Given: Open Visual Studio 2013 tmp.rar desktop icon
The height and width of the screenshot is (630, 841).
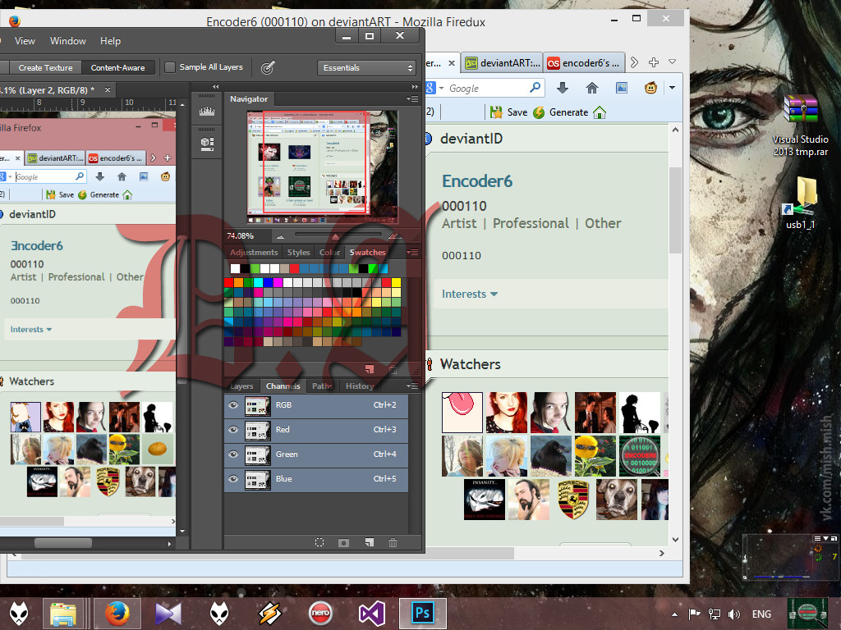Looking at the screenshot, I should click(x=800, y=126).
